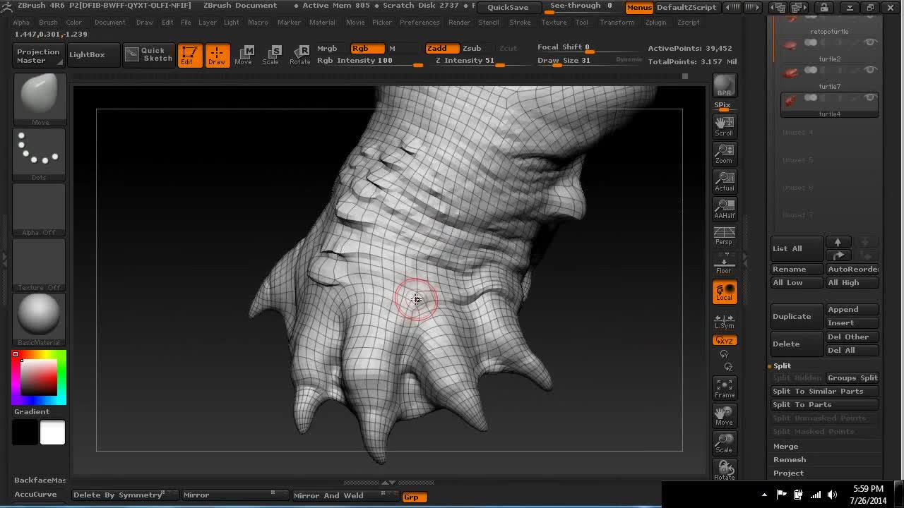Image resolution: width=904 pixels, height=508 pixels.
Task: Click the curved arrow move-to-top subtool button
Action: (x=838, y=255)
